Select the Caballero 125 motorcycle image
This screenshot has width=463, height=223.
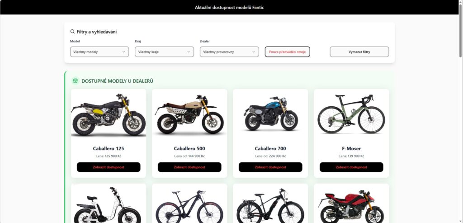coord(109,114)
